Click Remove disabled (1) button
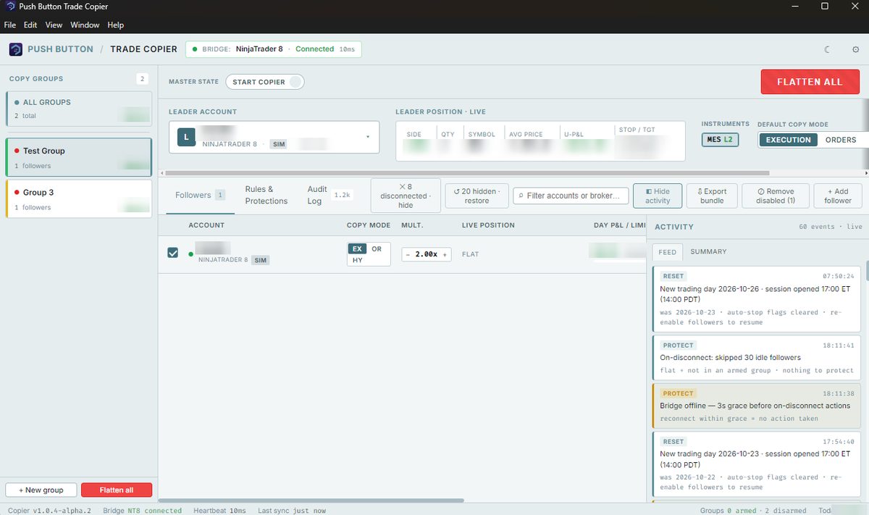The image size is (869, 515). [x=776, y=196]
